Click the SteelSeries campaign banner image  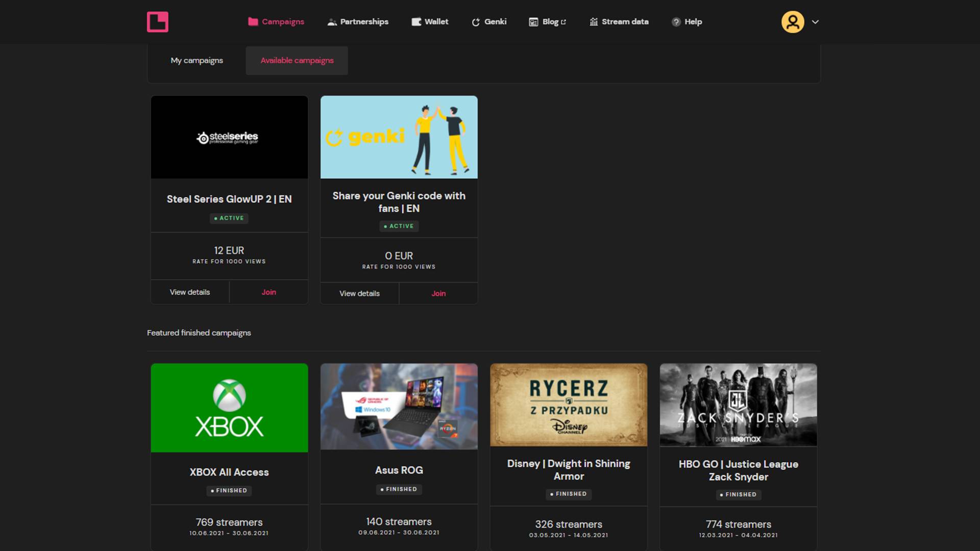229,137
